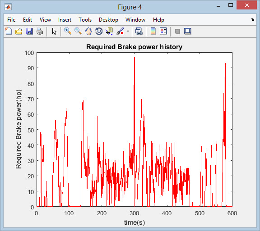The image size is (260, 231).
Task: Enable the Pan hand tool
Action: click(x=88, y=31)
